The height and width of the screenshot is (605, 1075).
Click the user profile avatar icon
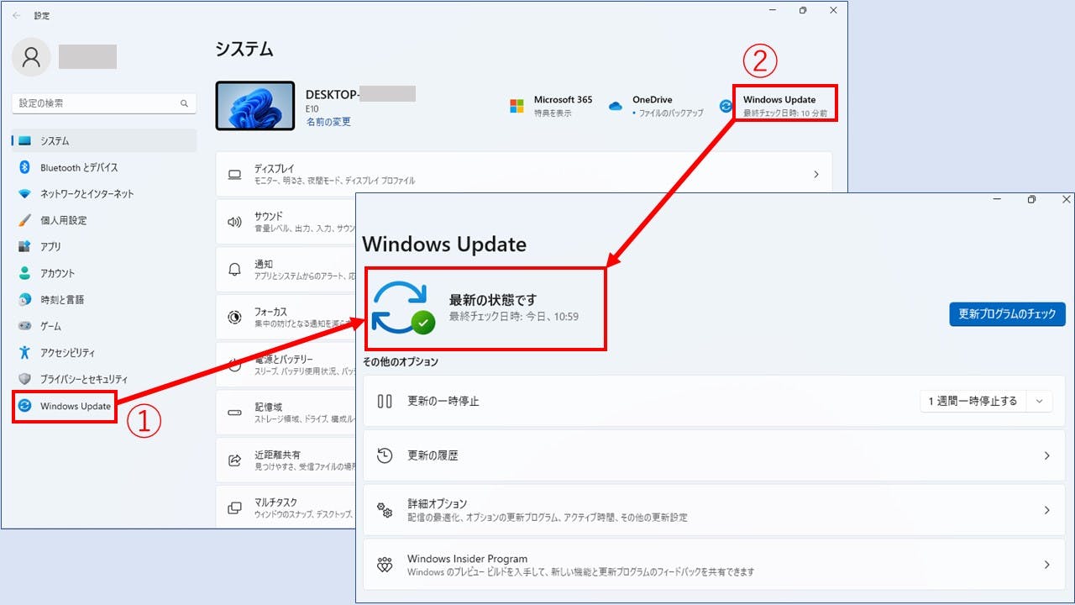32,56
